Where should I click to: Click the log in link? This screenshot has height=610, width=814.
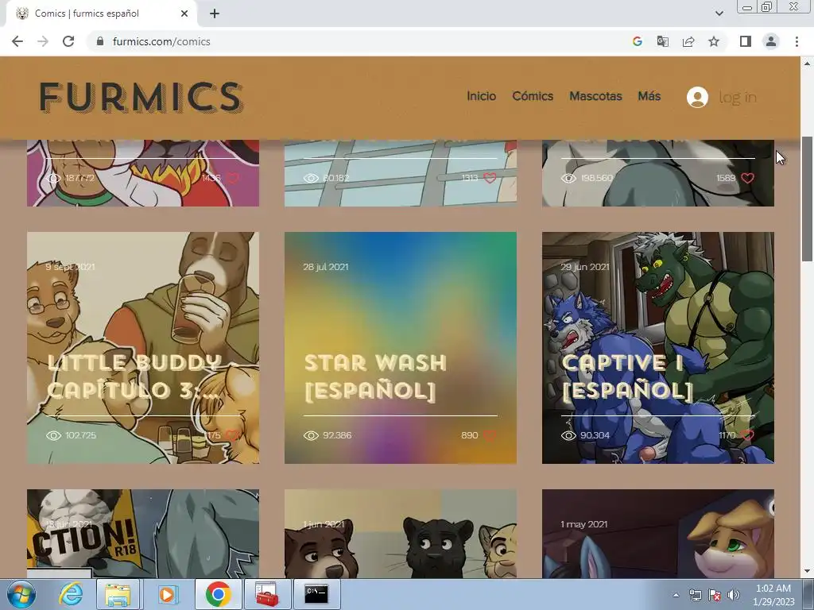coord(737,97)
